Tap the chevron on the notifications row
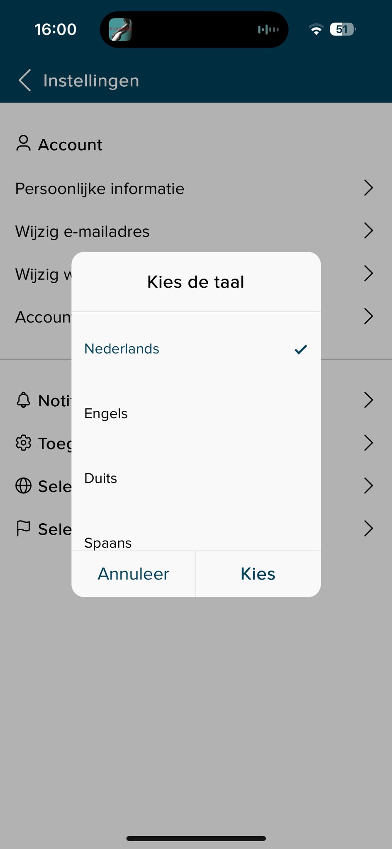Screen dimensions: 392x849 point(368,400)
